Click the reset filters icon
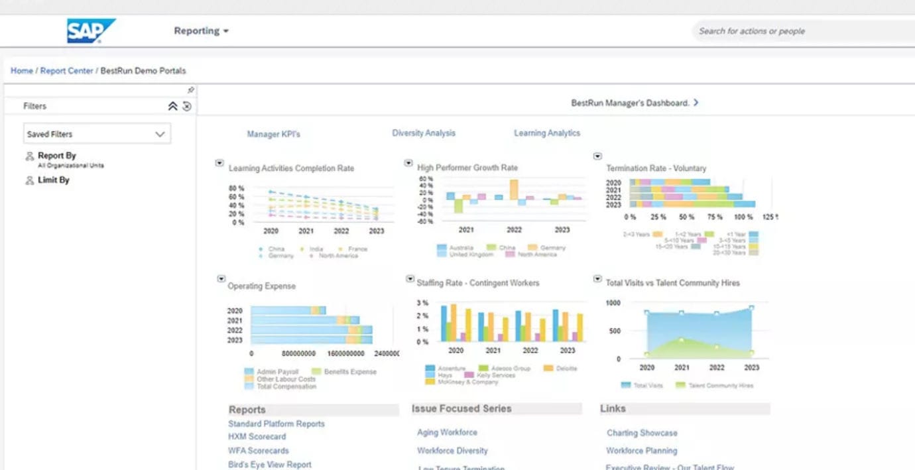Viewport: 915px width, 470px height. [x=186, y=105]
